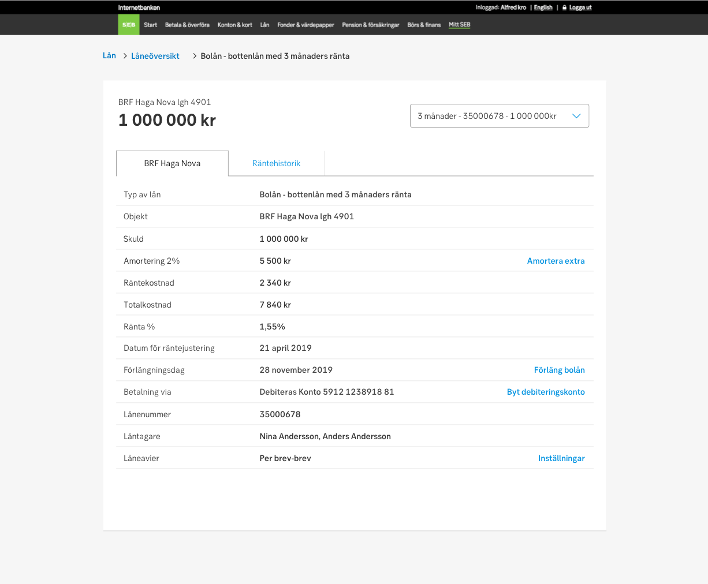Switch language by clicking English
Screen dimensions: 708x584
point(543,8)
